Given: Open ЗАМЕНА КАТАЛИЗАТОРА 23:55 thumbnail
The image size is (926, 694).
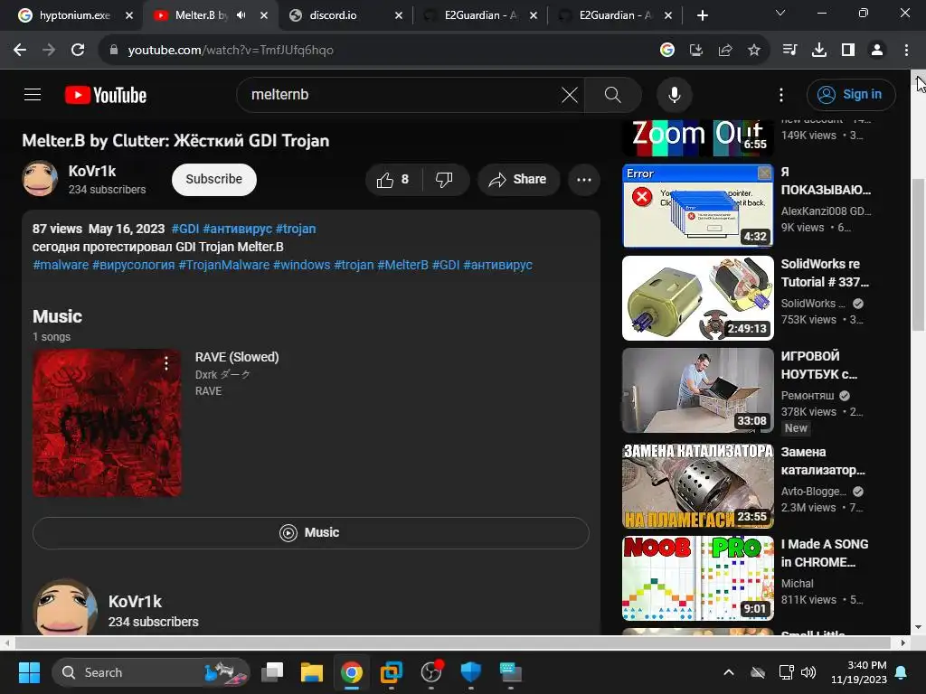Looking at the screenshot, I should click(x=697, y=485).
